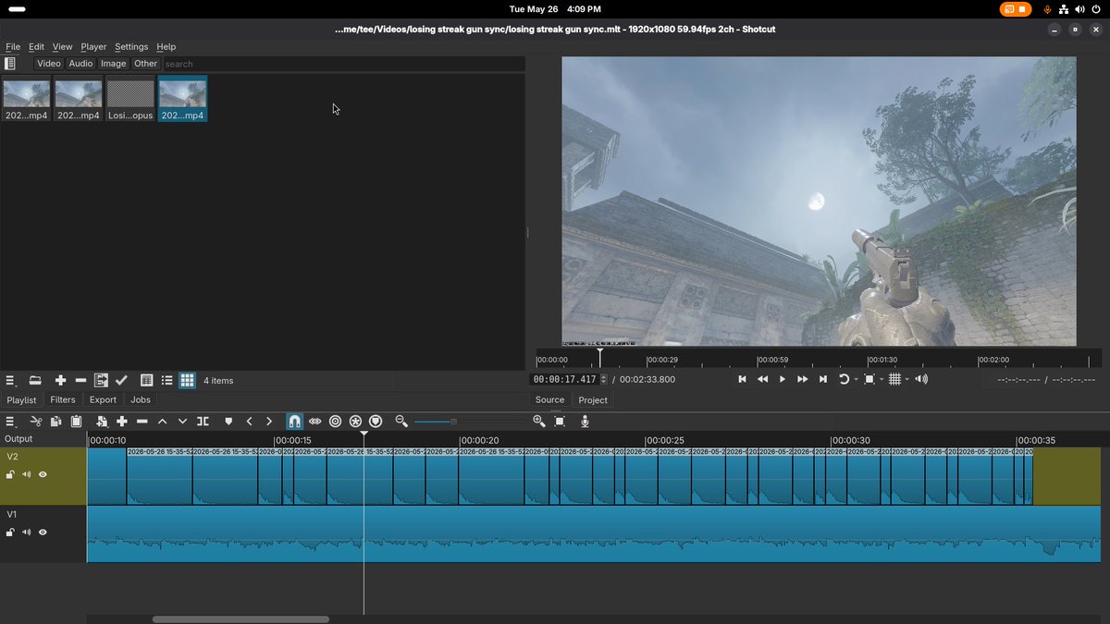Filter playlist by Image
Viewport: 1110px width, 624px height.
point(114,64)
